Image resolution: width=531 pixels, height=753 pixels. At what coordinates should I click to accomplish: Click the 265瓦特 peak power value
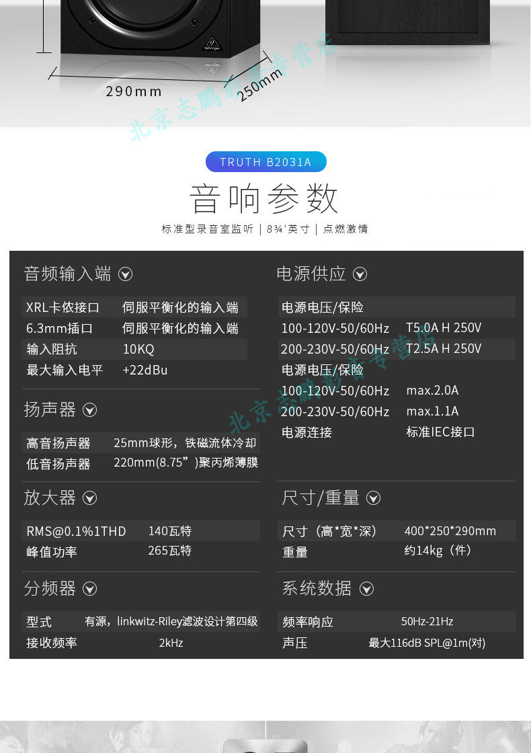(x=170, y=551)
